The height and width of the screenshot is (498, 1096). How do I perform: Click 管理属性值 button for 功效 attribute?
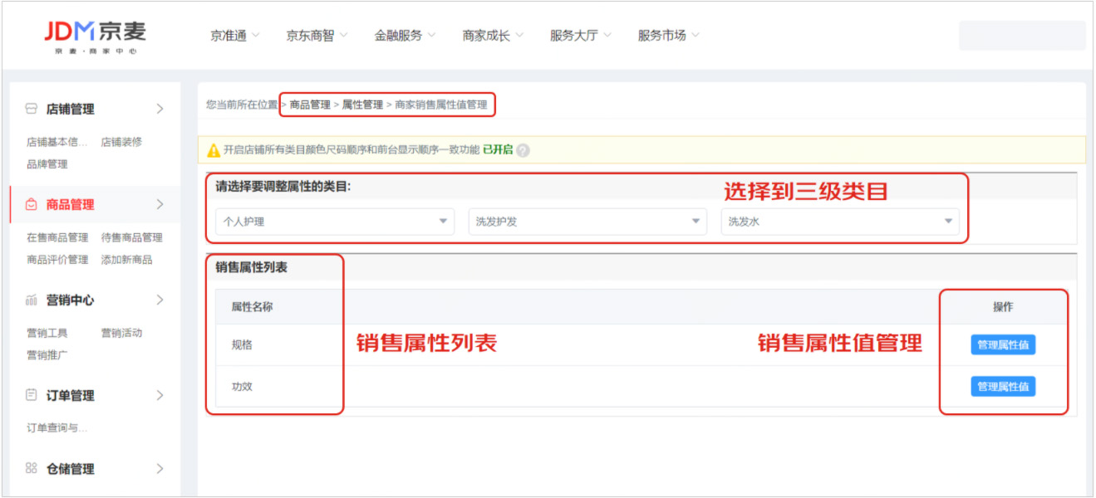[x=1003, y=386]
